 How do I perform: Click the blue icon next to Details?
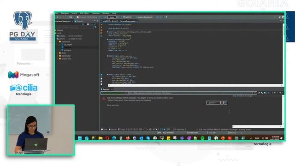(225, 103)
